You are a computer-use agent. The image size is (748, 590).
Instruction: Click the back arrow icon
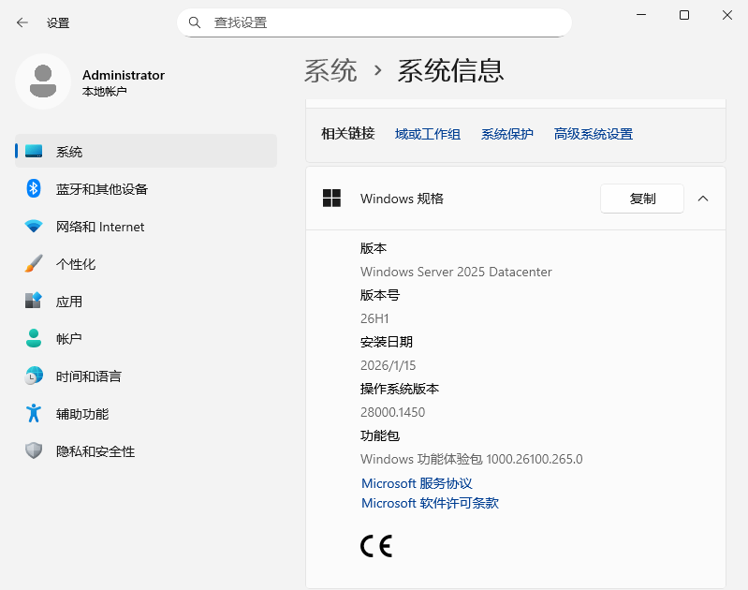click(x=22, y=22)
